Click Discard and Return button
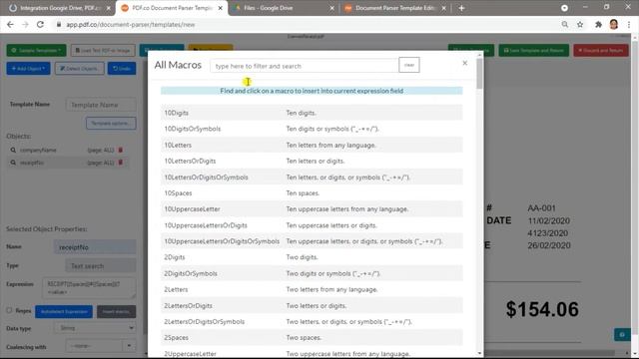This screenshot has width=639, height=359. coord(601,50)
